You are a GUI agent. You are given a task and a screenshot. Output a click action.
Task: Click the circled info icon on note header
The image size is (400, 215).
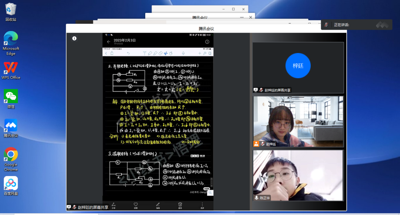click(207, 42)
